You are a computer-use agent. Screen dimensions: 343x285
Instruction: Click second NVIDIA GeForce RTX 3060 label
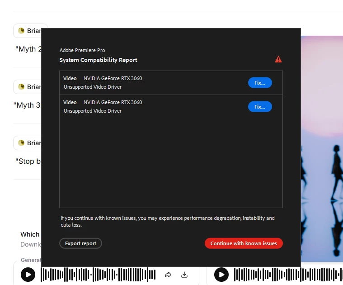coord(113,102)
